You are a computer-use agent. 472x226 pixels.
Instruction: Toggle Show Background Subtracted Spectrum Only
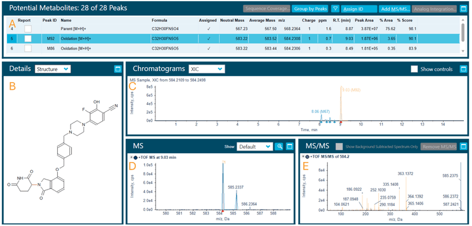coord(339,146)
